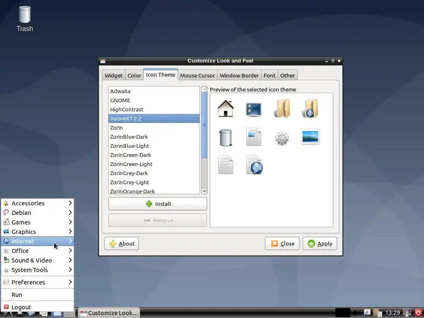Expand the Debian submenu arrow
This screenshot has height=318, width=424.
tap(70, 212)
